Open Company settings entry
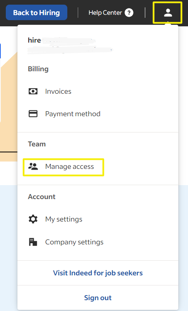The height and width of the screenshot is (311, 188). click(74, 242)
